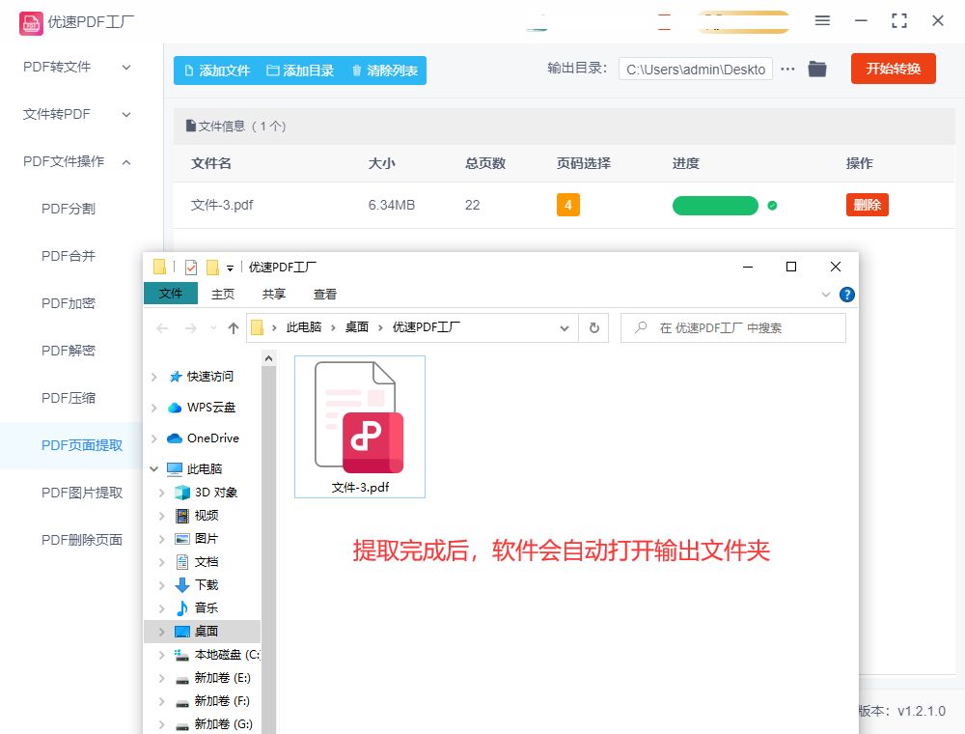965x734 pixels.
Task: Open the 主页 tab in Explorer window
Action: [x=223, y=295]
